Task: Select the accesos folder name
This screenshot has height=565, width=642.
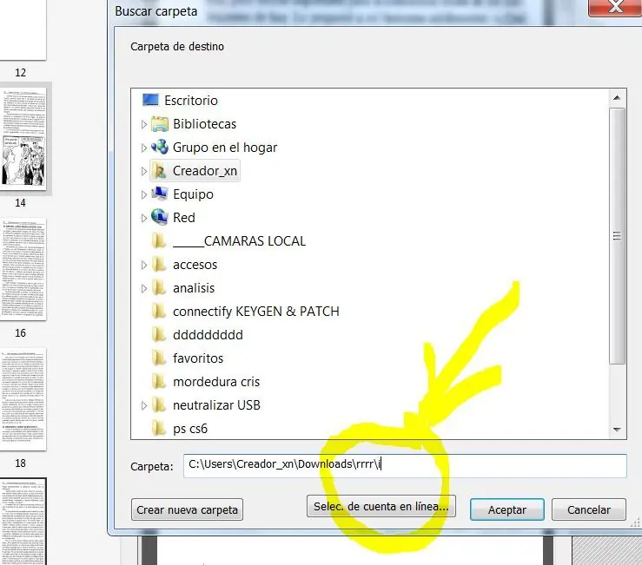Action: coord(195,265)
